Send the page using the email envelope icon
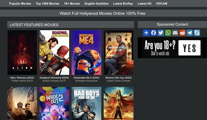The image size is (207, 120). [x=175, y=33]
